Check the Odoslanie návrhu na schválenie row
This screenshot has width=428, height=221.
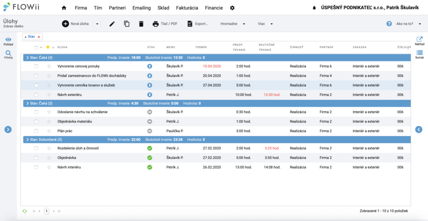pos(36,112)
